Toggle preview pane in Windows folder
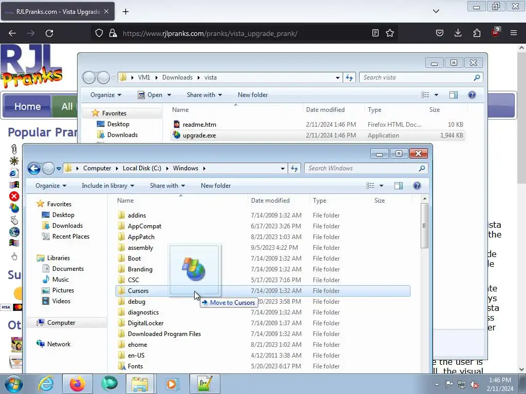Viewport: 526px width, 394px height. tap(399, 186)
